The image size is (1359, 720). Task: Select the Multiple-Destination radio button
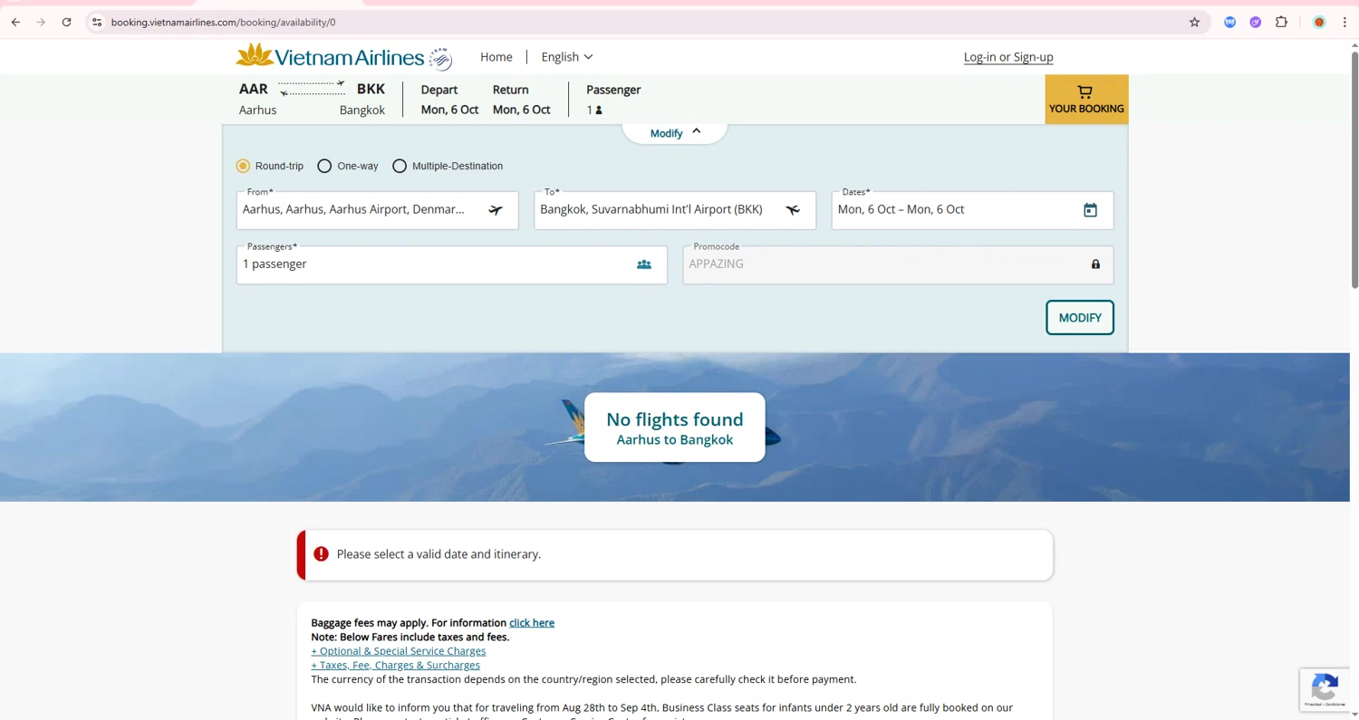pyautogui.click(x=400, y=166)
